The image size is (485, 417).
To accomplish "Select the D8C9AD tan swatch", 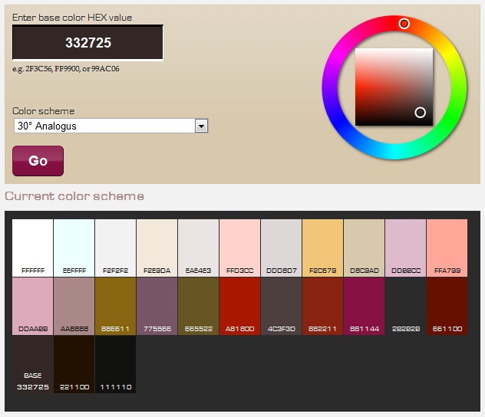I will 365,248.
